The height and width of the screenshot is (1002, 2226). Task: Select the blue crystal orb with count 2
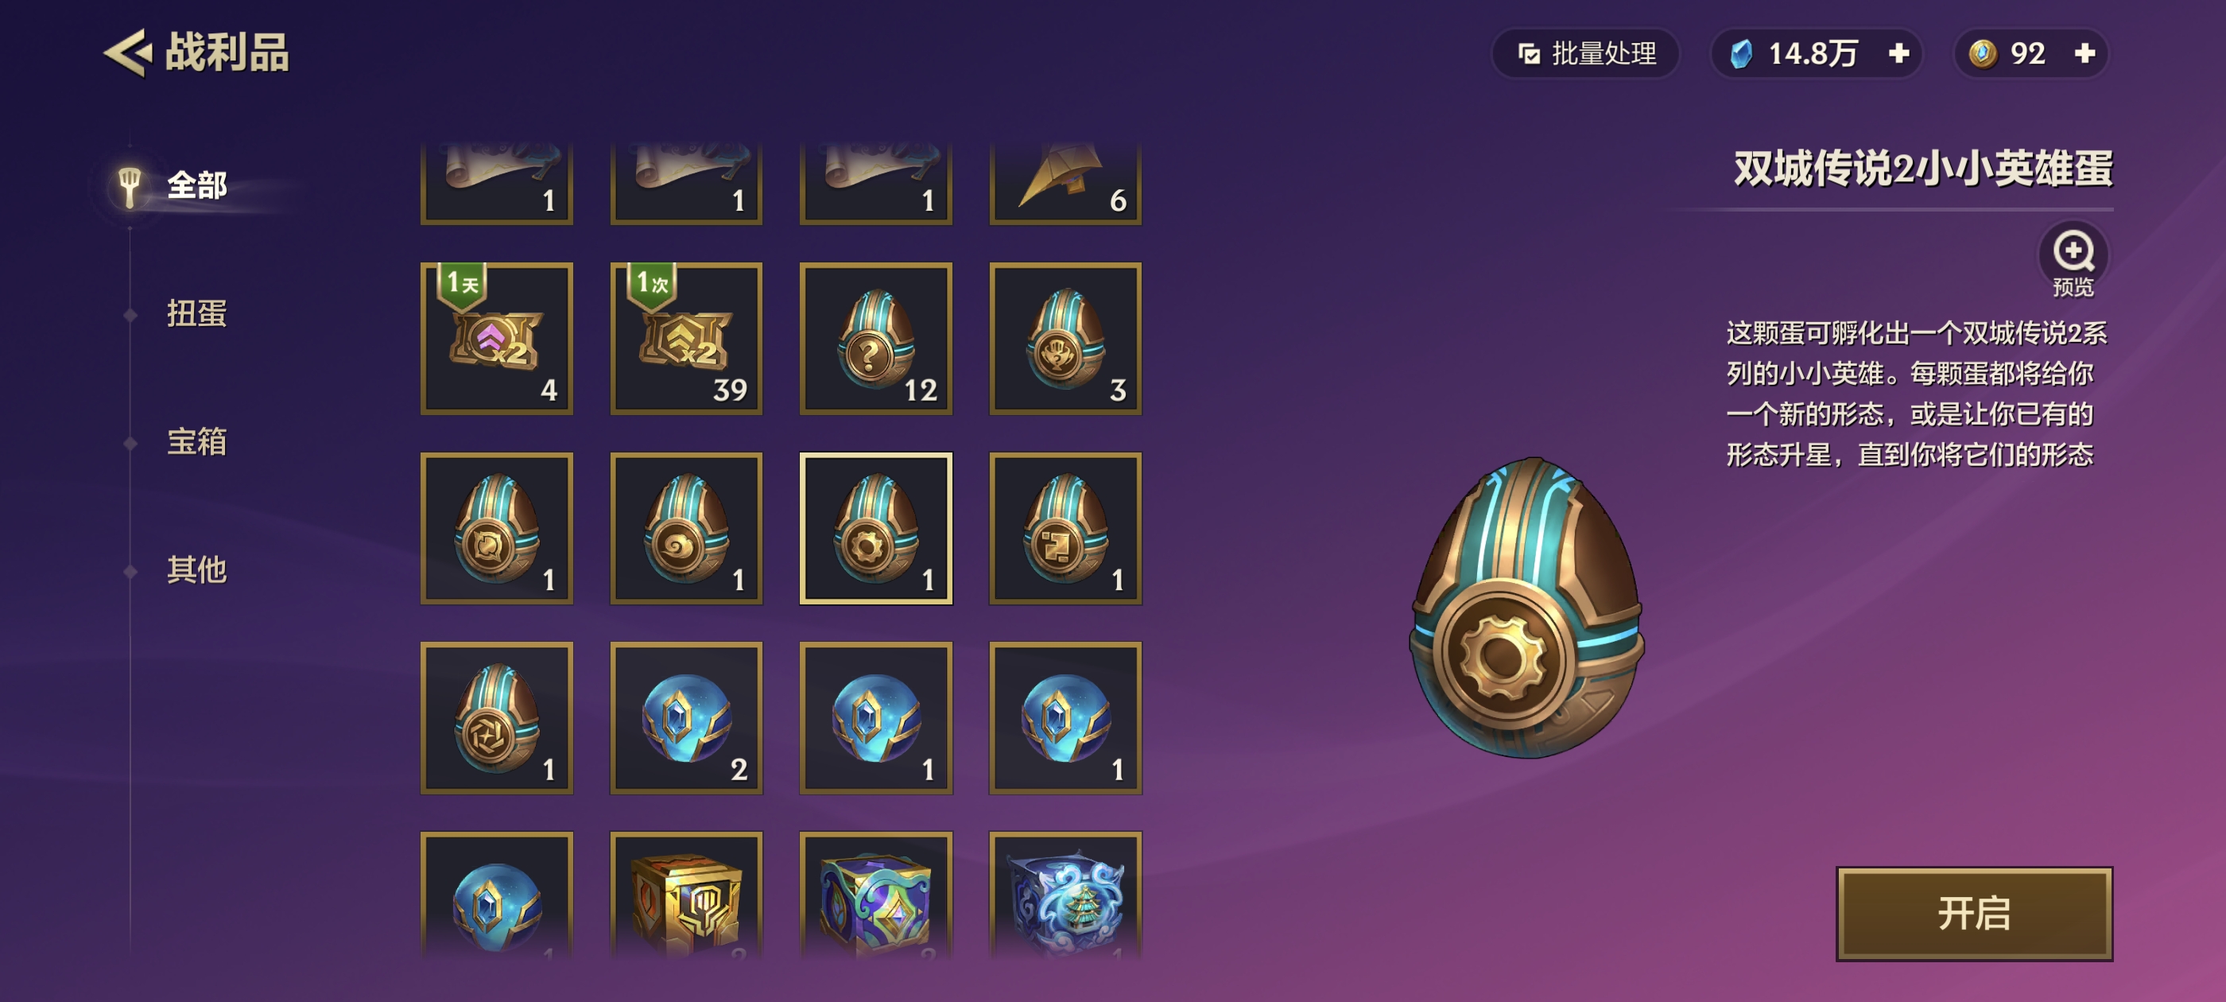click(686, 717)
